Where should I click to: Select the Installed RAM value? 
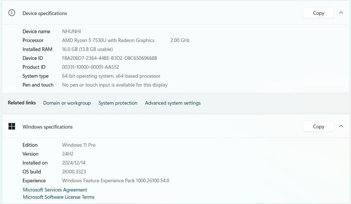[87, 49]
